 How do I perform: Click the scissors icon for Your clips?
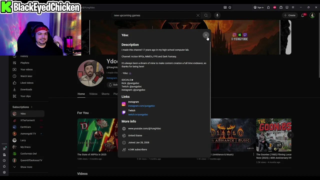[x=14, y=96]
